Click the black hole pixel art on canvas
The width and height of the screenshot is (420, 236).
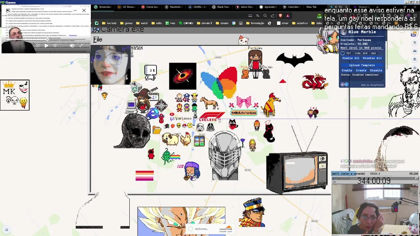click(x=183, y=76)
